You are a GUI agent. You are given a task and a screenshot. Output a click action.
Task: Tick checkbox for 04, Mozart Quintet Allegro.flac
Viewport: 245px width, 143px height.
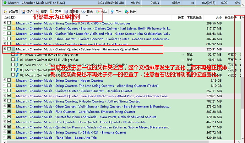pyautogui.click(x=13, y=54)
